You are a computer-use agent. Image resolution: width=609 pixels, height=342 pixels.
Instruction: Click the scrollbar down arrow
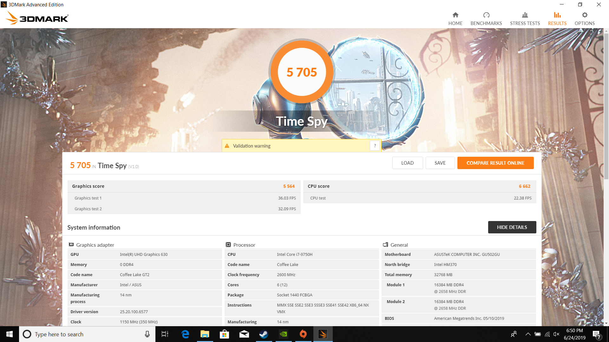606,323
